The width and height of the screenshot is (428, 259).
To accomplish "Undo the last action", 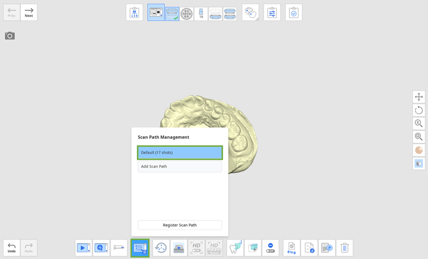I will pos(12,248).
